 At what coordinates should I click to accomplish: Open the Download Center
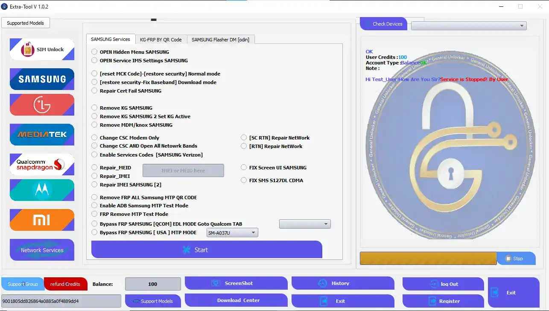click(236, 300)
